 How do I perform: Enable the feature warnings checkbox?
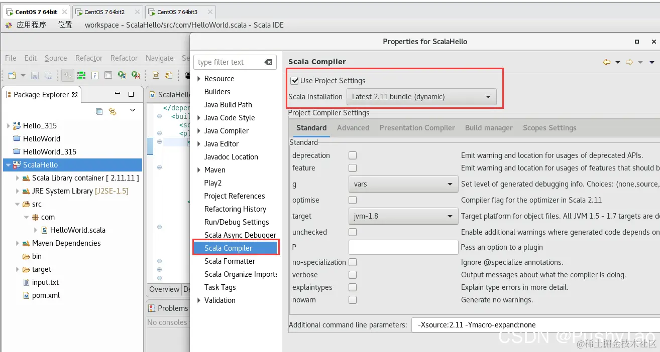coord(353,168)
